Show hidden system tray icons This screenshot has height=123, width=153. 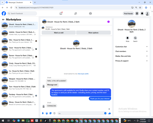coord(135,121)
